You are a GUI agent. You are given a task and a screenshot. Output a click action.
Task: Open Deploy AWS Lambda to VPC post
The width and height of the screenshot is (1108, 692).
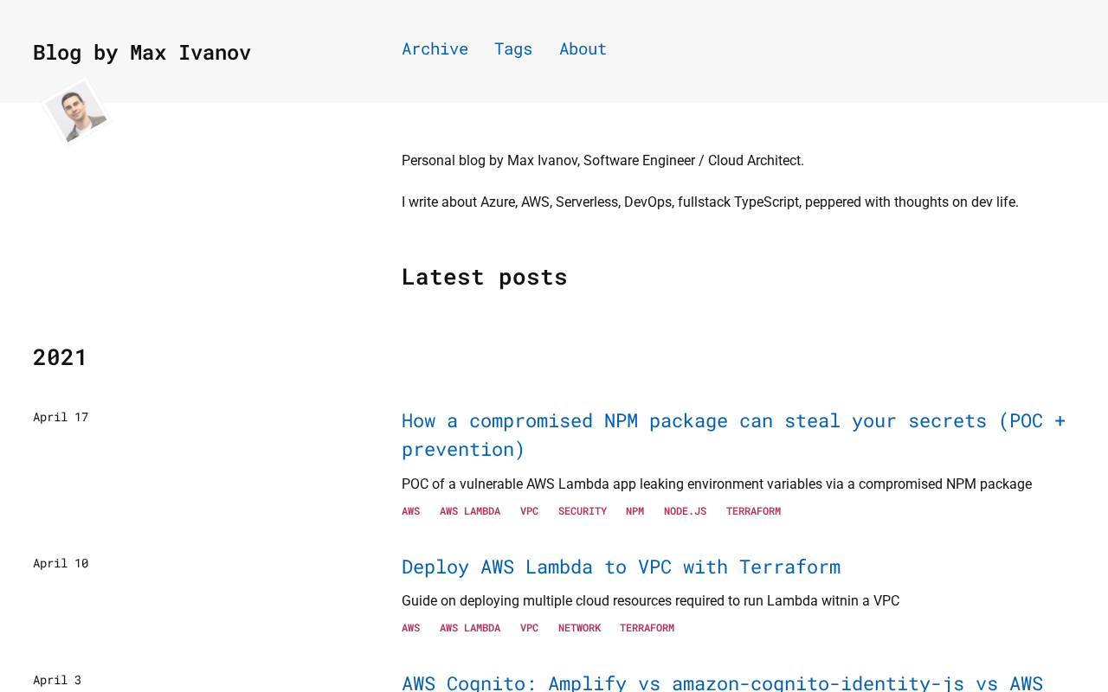pos(621,567)
